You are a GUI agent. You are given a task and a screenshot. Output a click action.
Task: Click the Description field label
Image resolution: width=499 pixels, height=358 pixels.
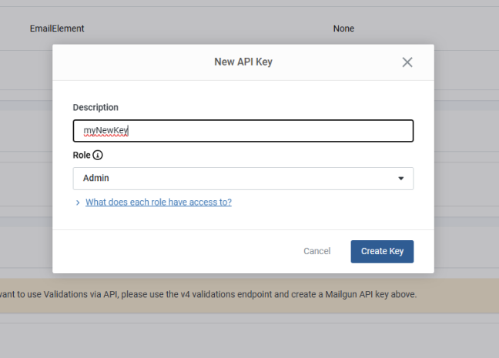(95, 107)
